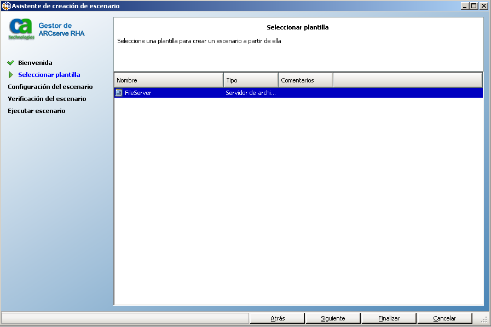Click the Finalizar button

pyautogui.click(x=389, y=318)
